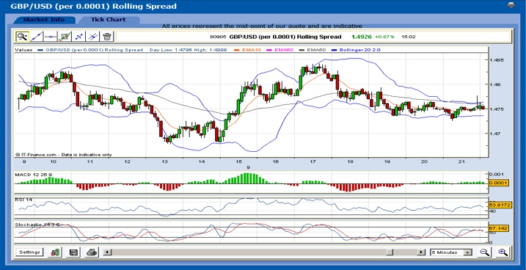Click the export data icon beside Settings

point(55,252)
